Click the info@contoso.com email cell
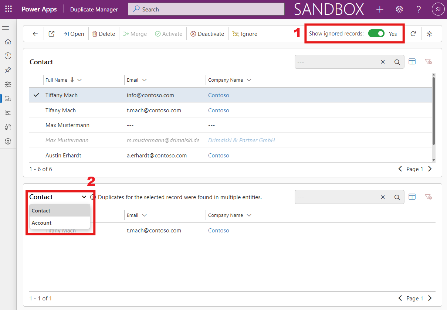This screenshot has height=310, width=447. pos(150,95)
